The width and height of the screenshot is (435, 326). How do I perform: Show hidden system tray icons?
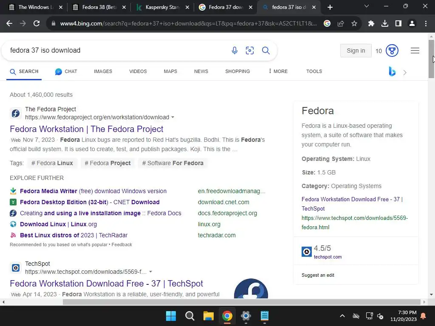coord(342,316)
